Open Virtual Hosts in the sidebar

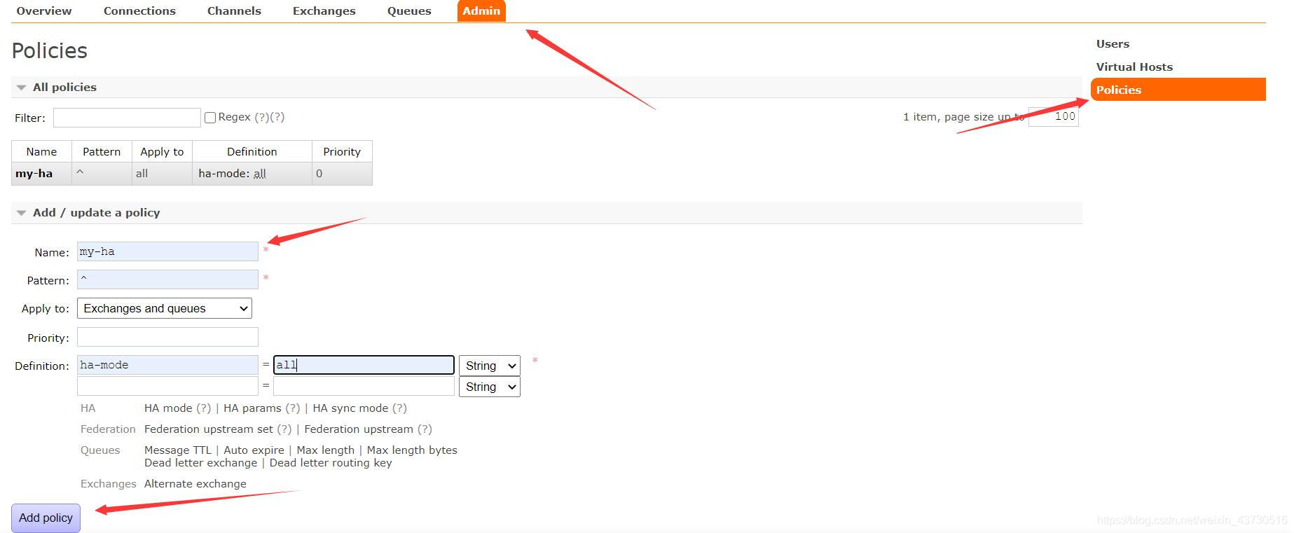(x=1134, y=67)
